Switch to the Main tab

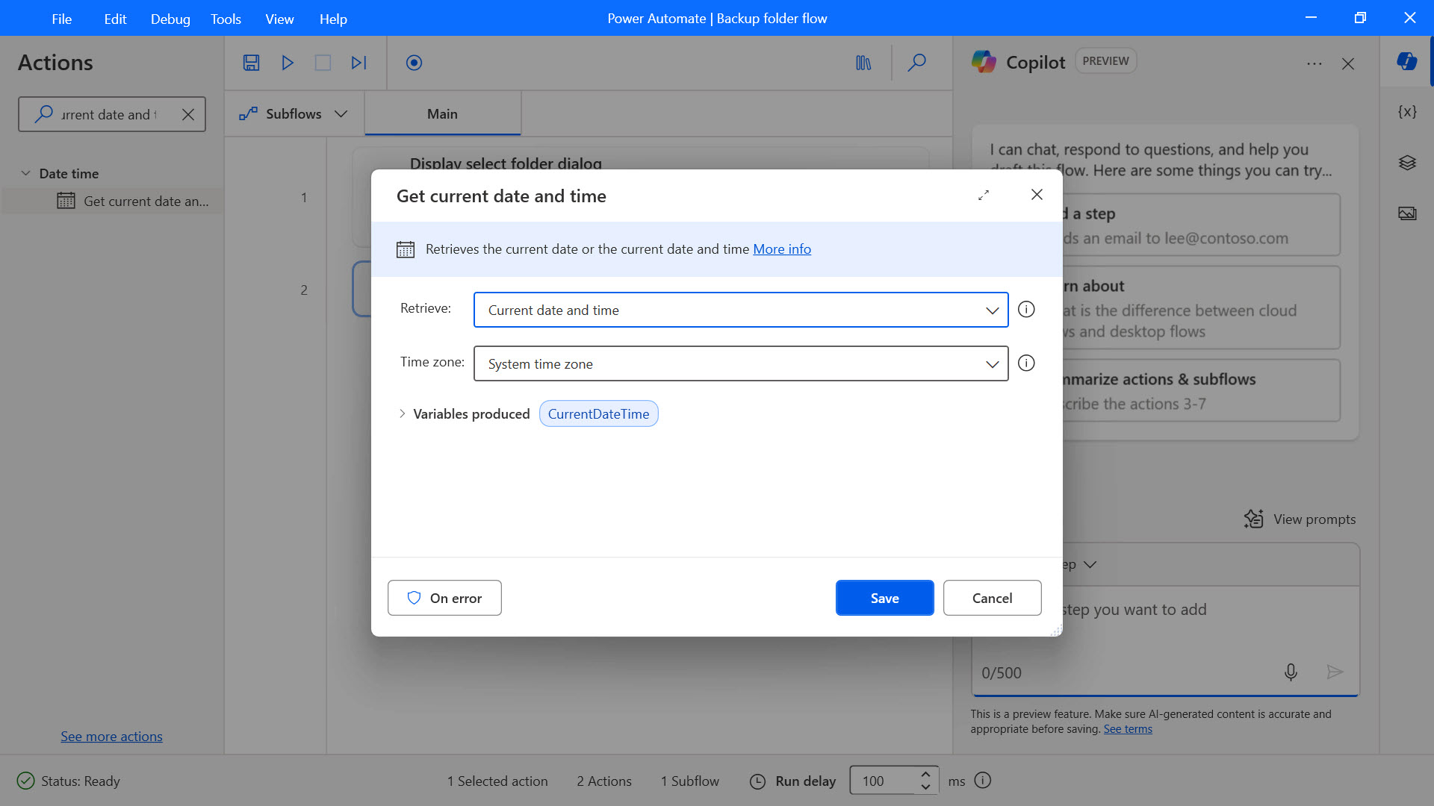click(442, 113)
